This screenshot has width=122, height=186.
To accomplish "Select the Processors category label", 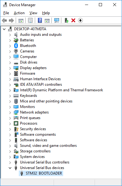I will pyautogui.click(x=29, y=123).
